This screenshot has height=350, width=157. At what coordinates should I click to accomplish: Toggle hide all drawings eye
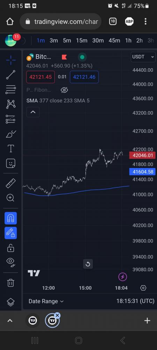tap(11, 262)
